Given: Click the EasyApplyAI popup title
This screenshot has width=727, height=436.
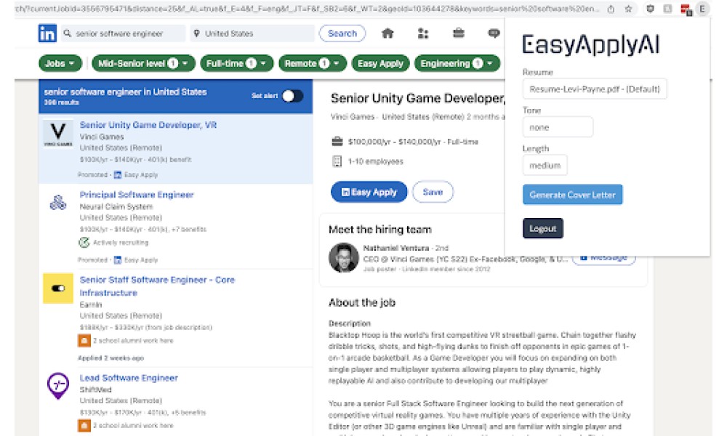Looking at the screenshot, I should (x=590, y=45).
